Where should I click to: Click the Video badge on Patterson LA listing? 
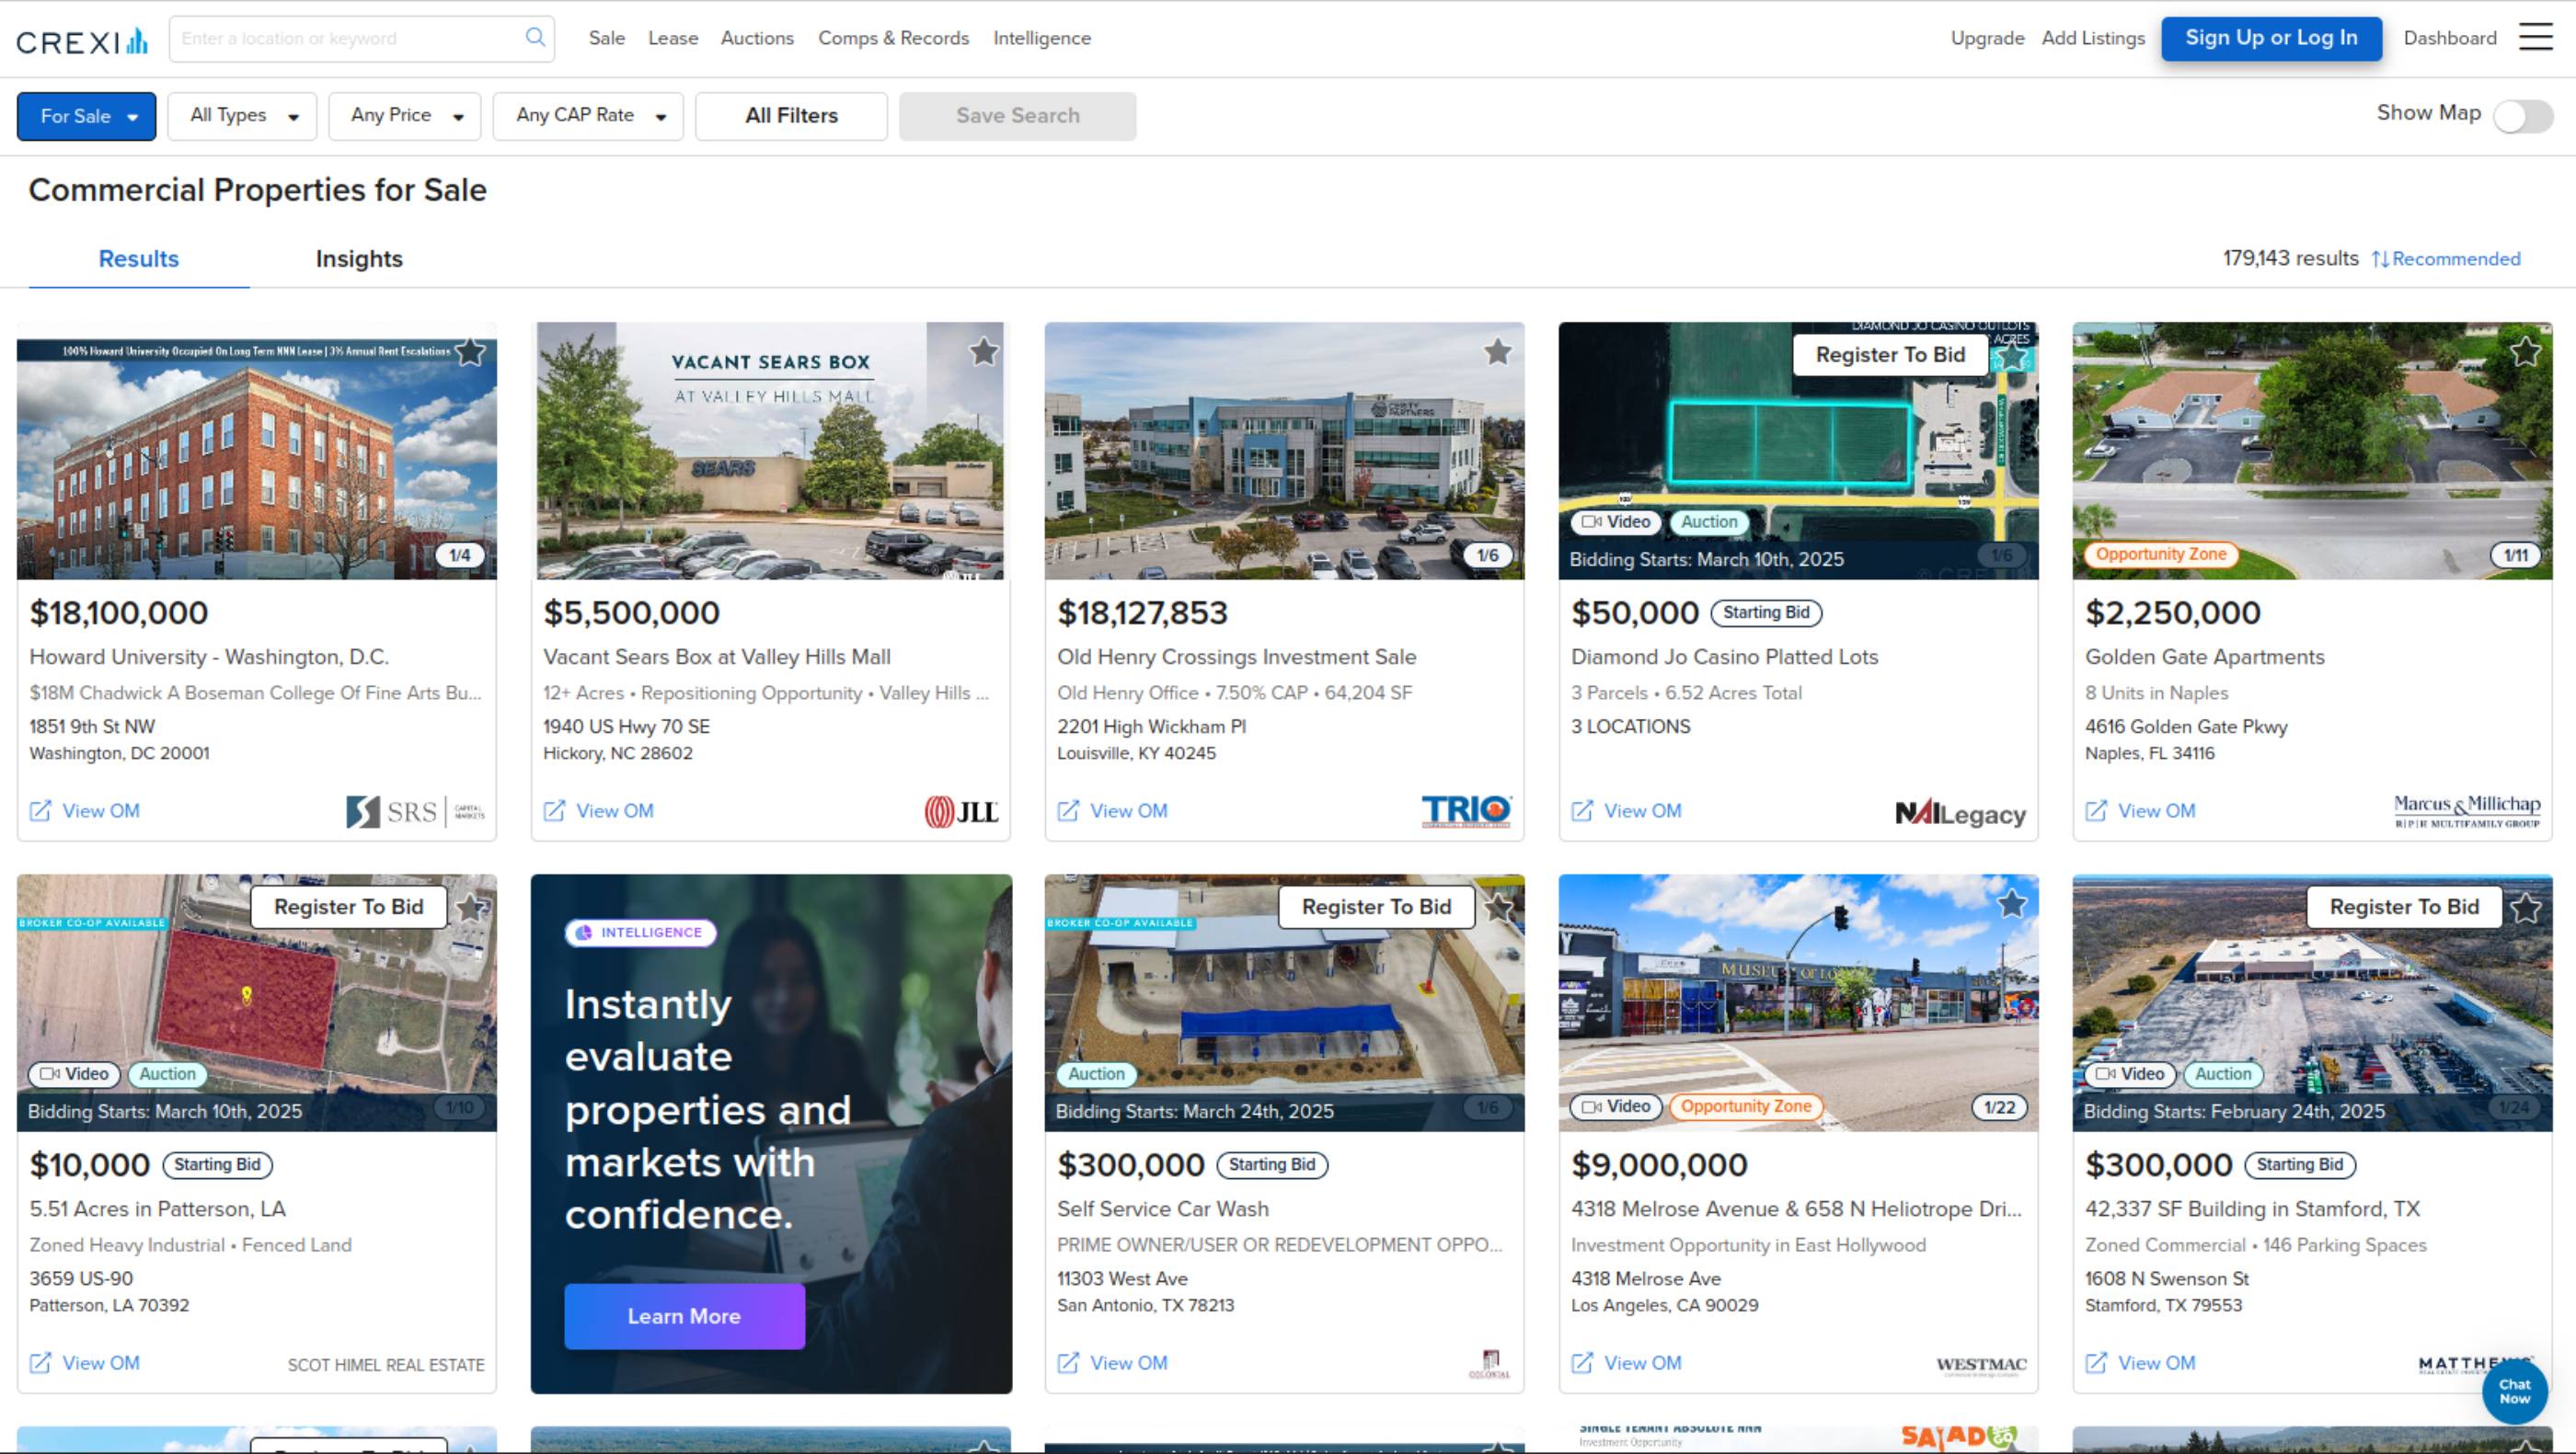pos(75,1074)
